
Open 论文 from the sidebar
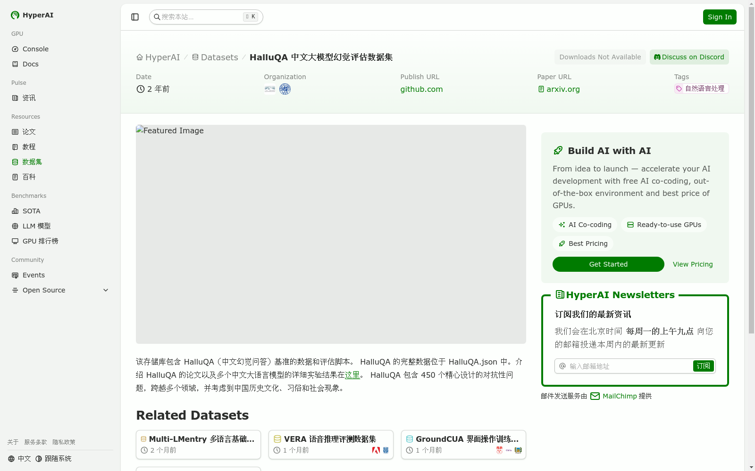pos(28,131)
